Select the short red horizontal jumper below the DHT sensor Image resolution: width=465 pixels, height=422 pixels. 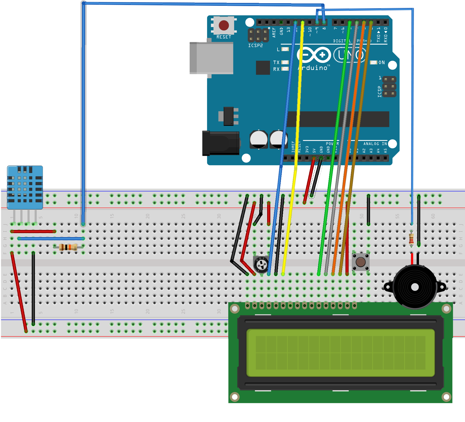point(33,232)
